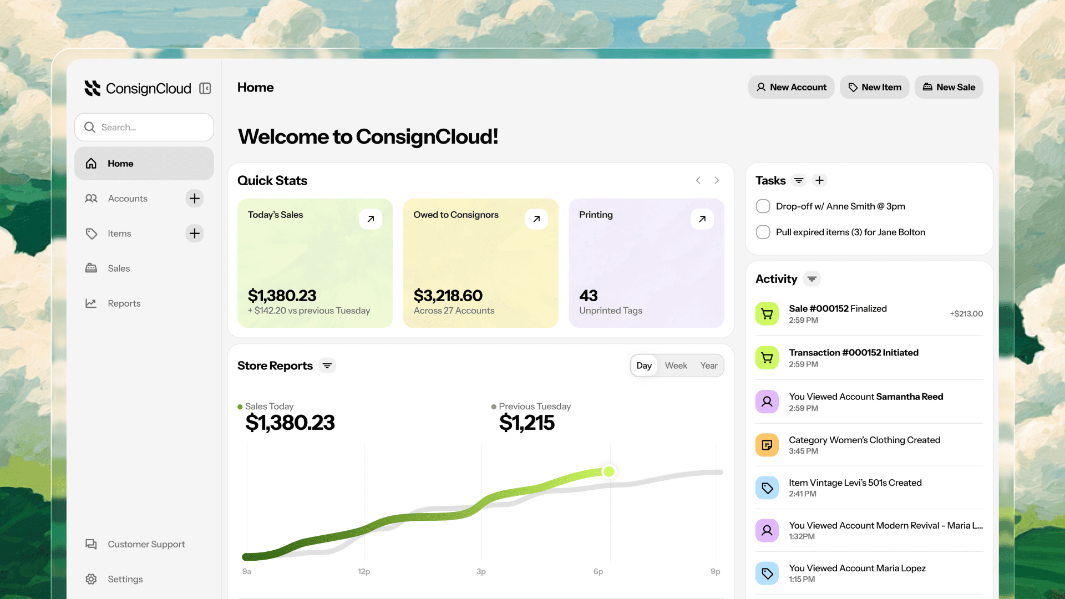Switch Store Reports to Week view
1065x599 pixels.
pyautogui.click(x=676, y=366)
